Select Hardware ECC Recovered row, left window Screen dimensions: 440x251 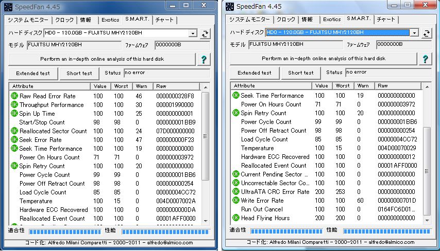[106, 209]
